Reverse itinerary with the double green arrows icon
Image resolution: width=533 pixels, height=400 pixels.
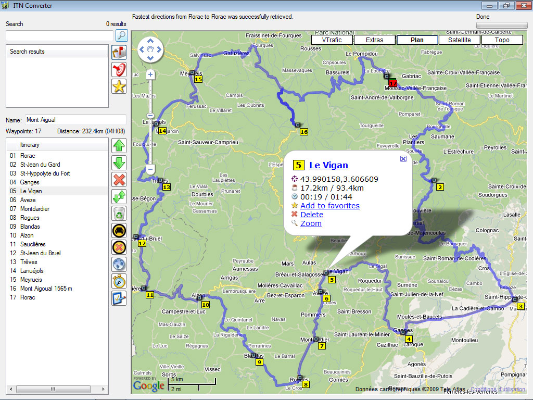coord(119,196)
